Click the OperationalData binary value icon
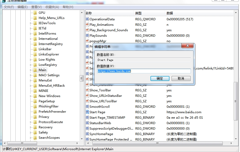The width and height of the screenshot is (240, 152). pos(87,19)
